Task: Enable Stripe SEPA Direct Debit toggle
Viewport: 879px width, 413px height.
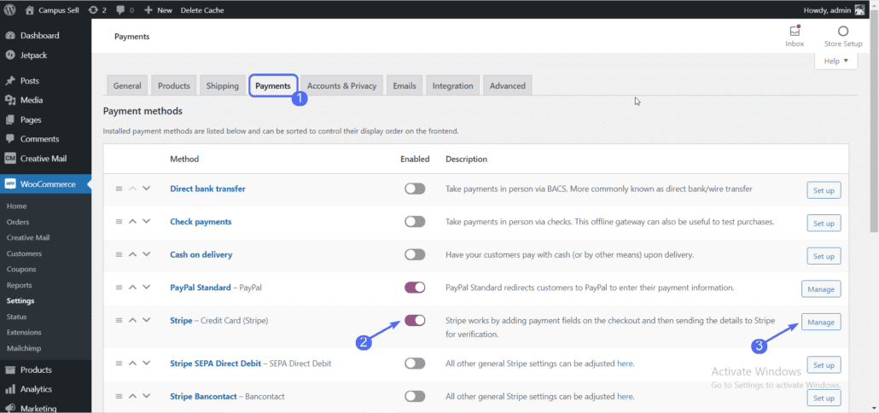Action: [x=415, y=364]
